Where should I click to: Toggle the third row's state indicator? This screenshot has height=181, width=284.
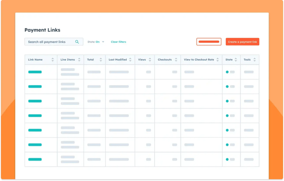tap(227, 101)
